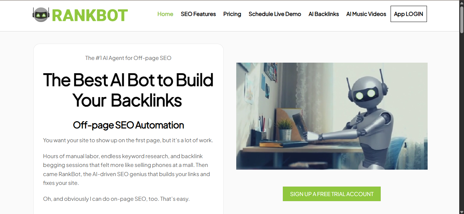The height and width of the screenshot is (214, 464).
Task: Open Schedule Live Demo menu link
Action: [x=275, y=14]
